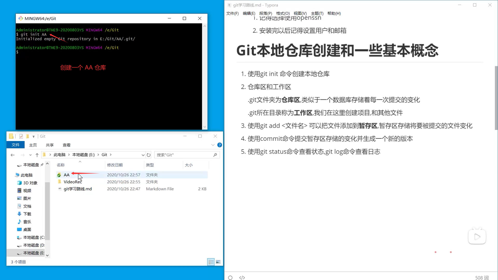Expand the Explorer ribbon chevron

point(213,145)
